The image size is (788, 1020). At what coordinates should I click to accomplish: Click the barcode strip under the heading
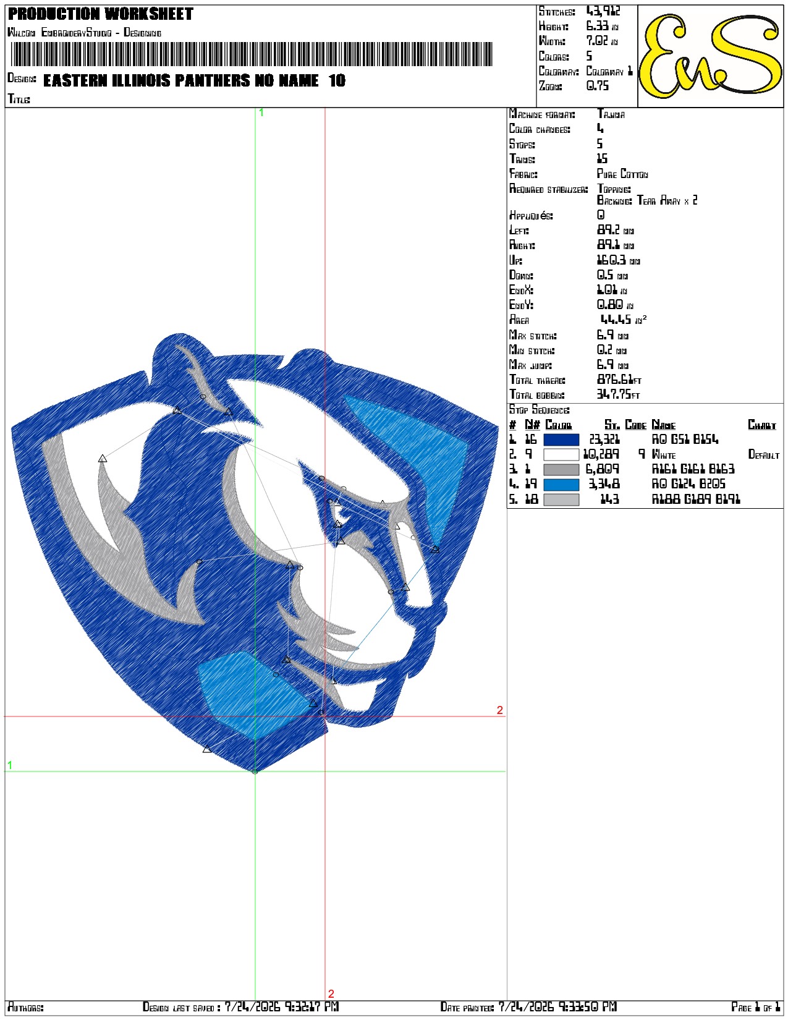pyautogui.click(x=252, y=54)
